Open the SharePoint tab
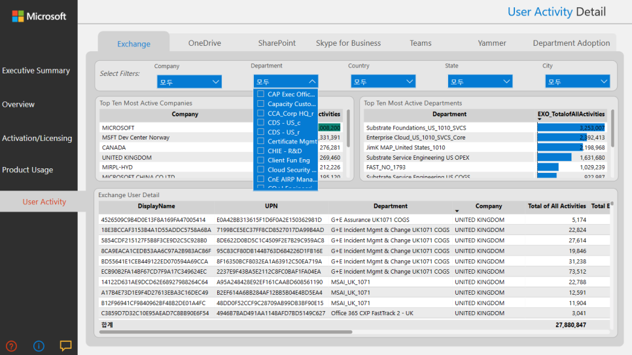 point(277,43)
